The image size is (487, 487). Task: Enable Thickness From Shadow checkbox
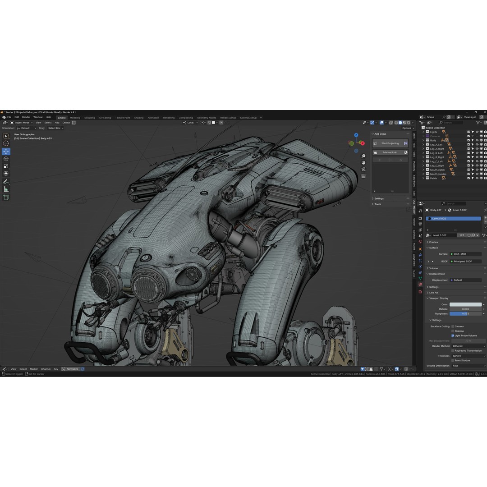tap(453, 361)
